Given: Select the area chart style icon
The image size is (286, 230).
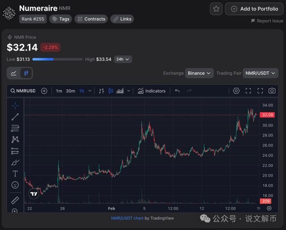Looking at the screenshot, I should 120,91.
